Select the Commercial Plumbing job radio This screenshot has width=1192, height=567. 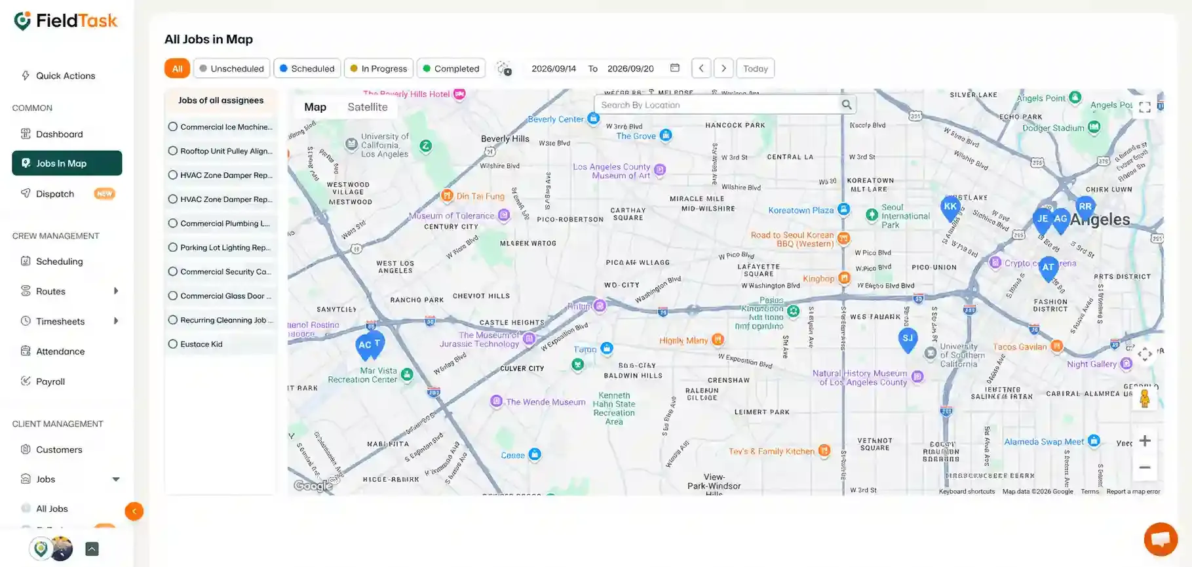click(x=173, y=224)
